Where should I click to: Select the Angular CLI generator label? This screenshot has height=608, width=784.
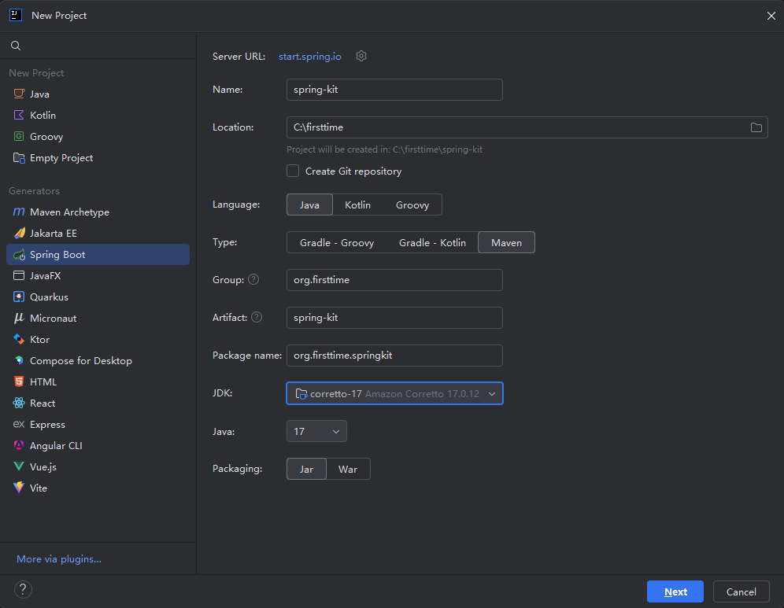point(56,446)
